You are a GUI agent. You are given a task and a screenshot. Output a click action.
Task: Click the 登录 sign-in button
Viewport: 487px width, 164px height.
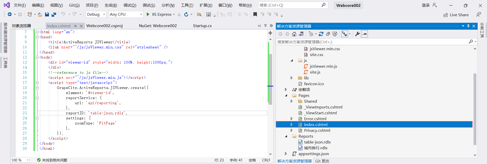[429, 5]
